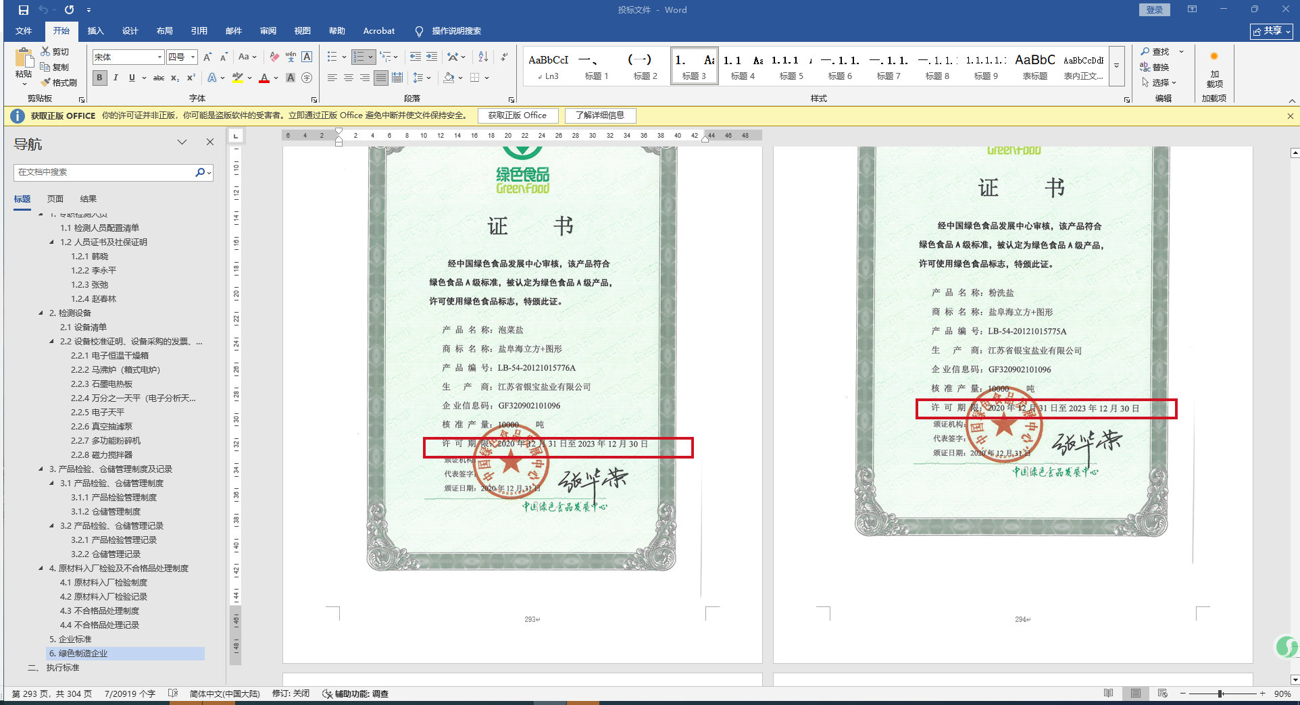The width and height of the screenshot is (1300, 705).
Task: Switch to 页面 tab in navigation pane
Action: (55, 199)
